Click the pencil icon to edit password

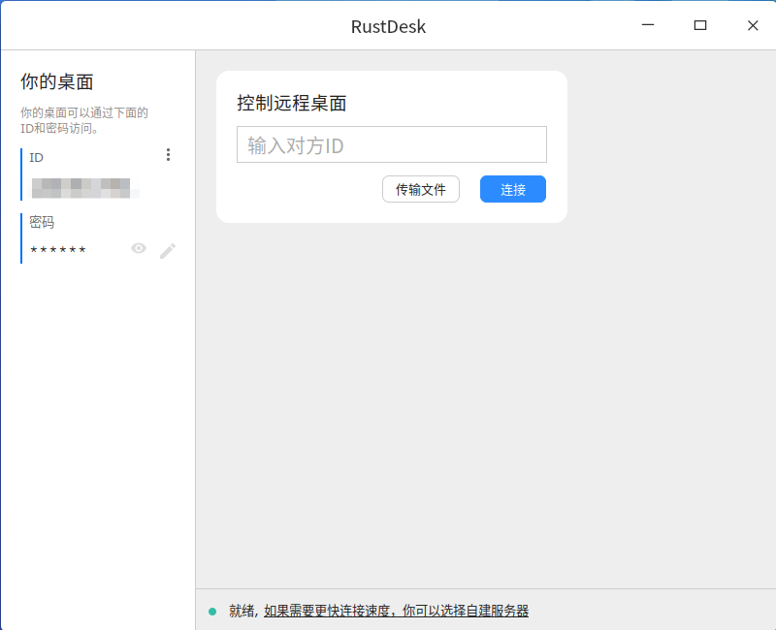coord(168,251)
